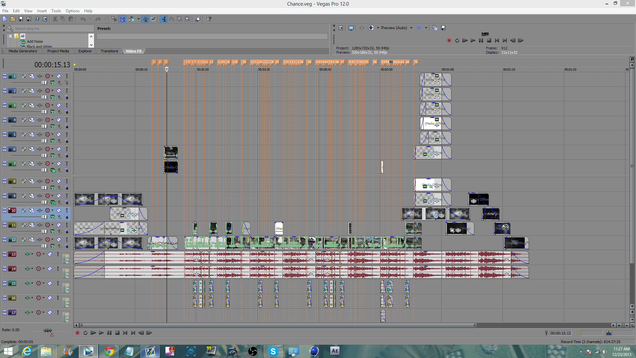Select Add Noise plug-in
This screenshot has width=636, height=358.
(35, 41)
